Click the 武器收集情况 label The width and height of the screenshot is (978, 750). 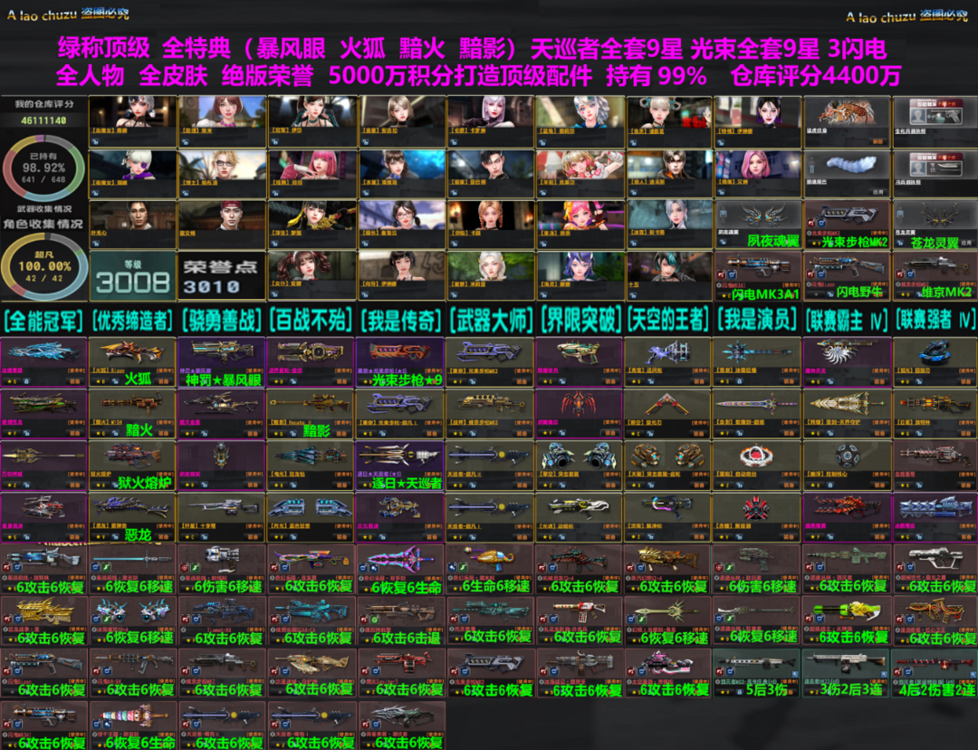point(43,209)
